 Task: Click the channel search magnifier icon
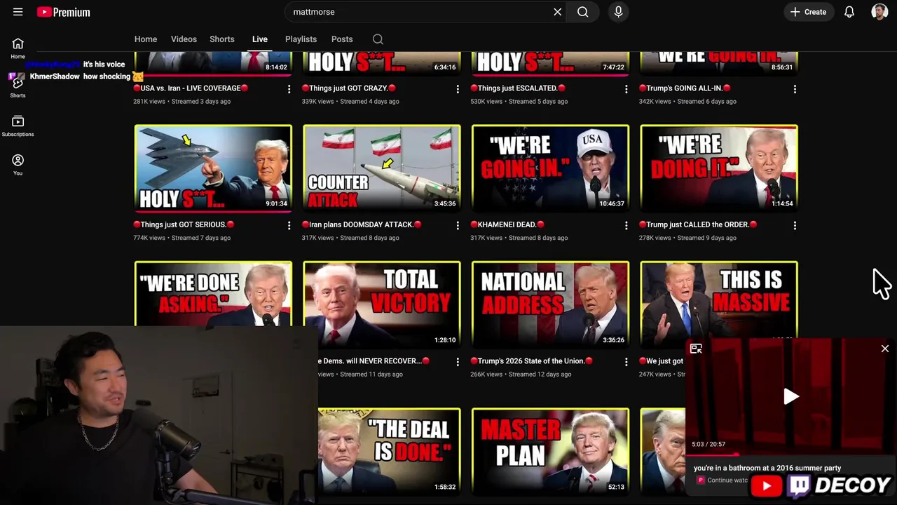coord(378,39)
